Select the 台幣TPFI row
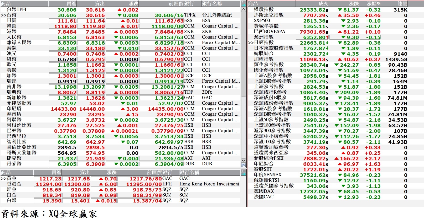 [x=120, y=9]
